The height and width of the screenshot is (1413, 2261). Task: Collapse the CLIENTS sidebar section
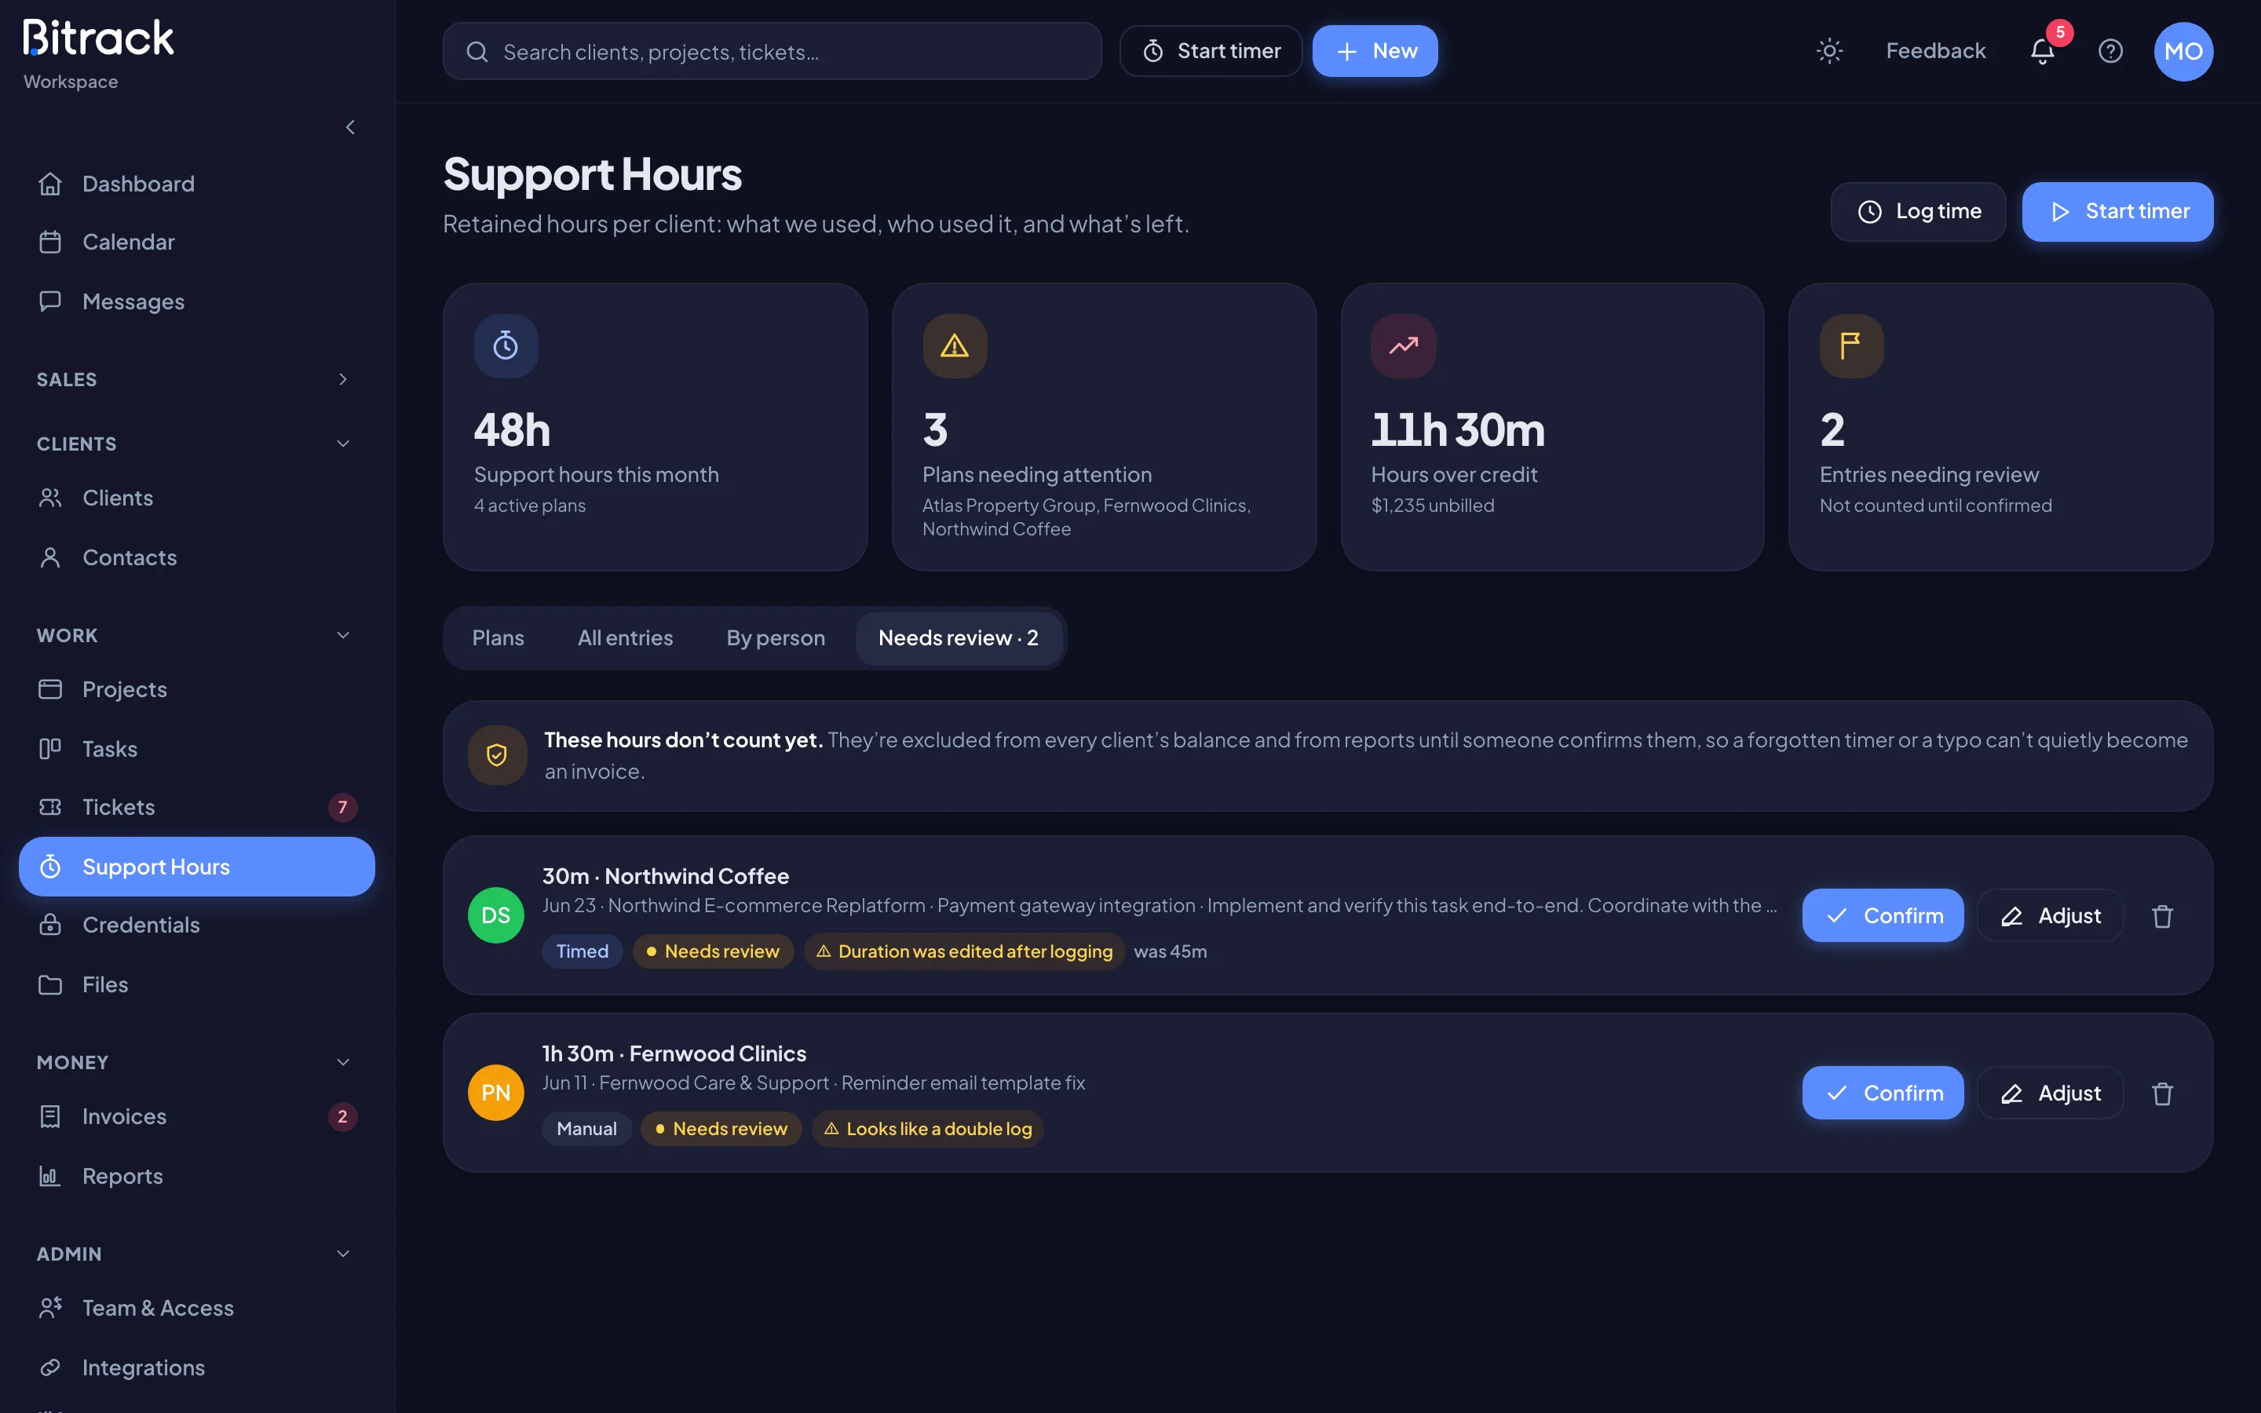196,444
